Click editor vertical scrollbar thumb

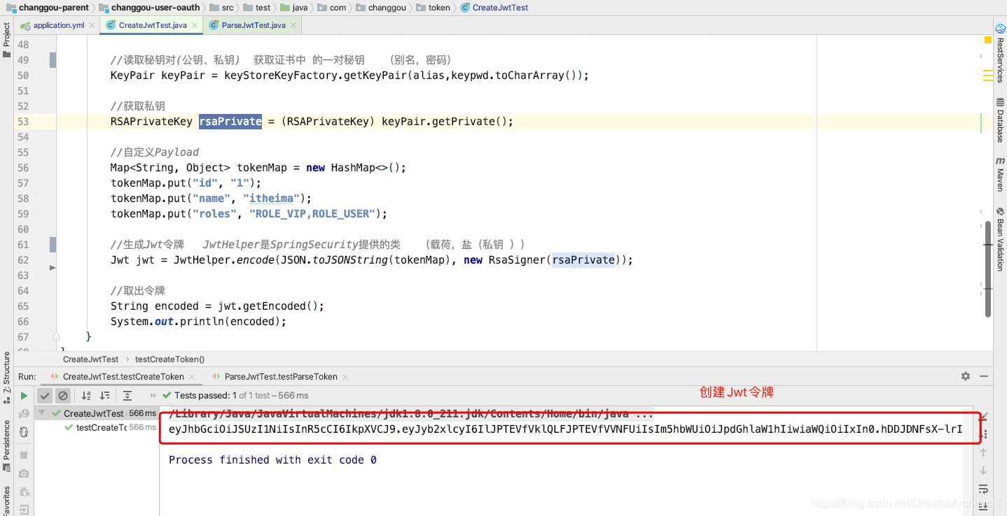click(x=987, y=269)
